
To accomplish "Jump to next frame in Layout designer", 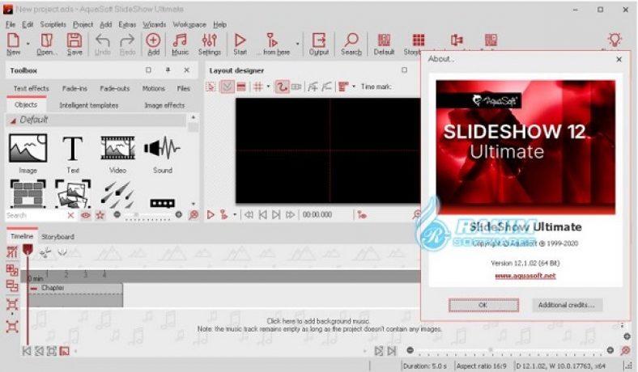I will (x=276, y=214).
